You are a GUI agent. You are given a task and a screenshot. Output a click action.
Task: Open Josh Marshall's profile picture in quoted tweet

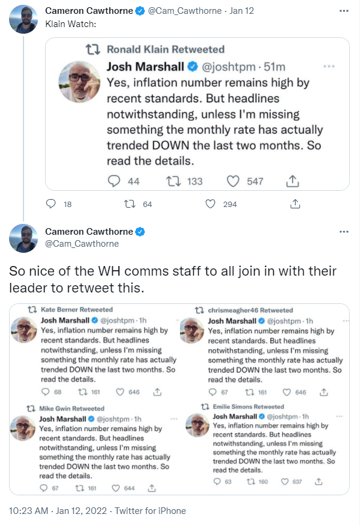point(79,81)
